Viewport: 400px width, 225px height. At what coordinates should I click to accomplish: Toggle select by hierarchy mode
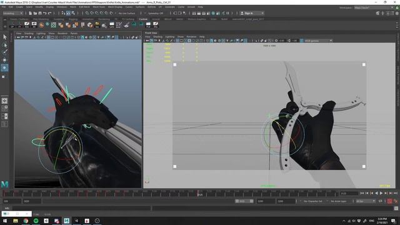(x=63, y=13)
